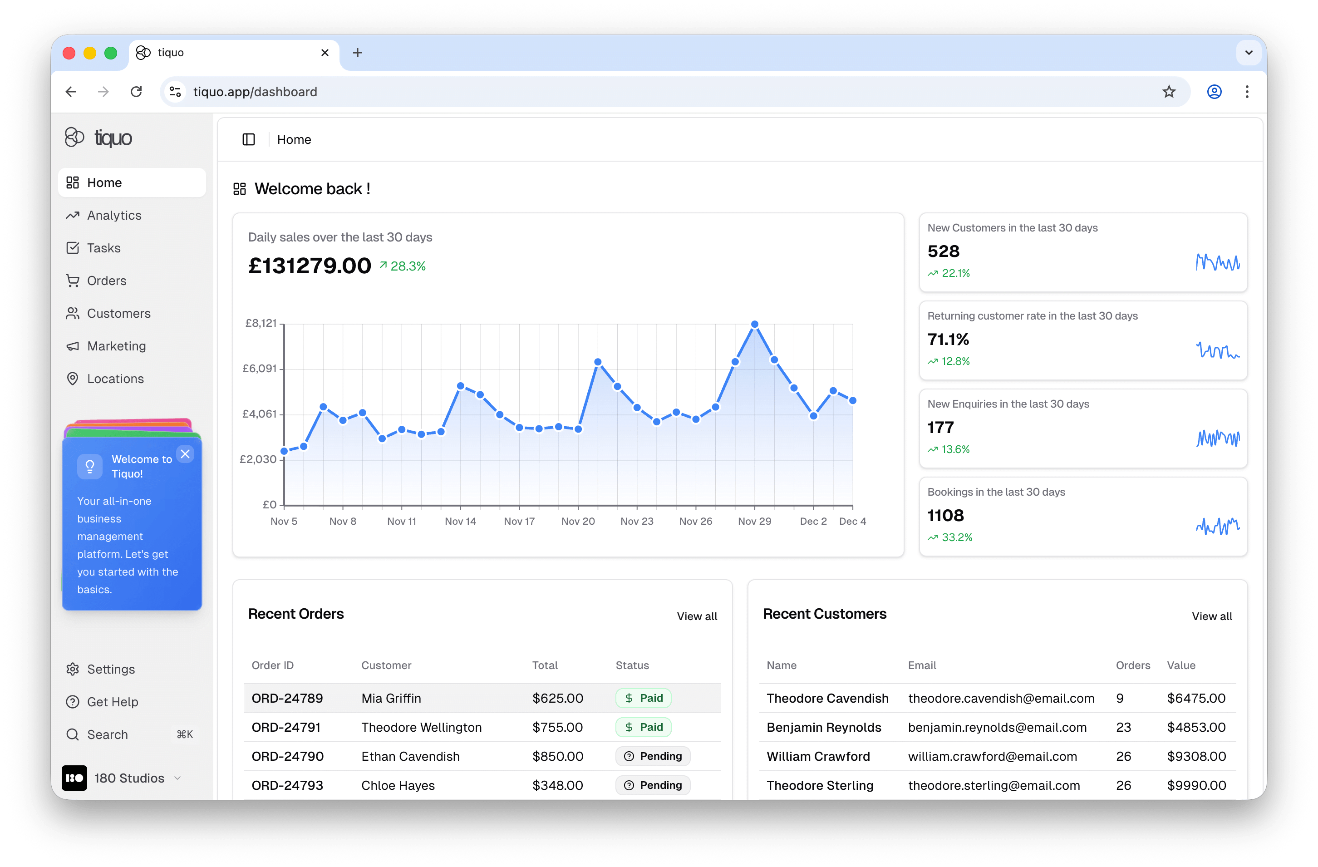Click the Pending status badge for ORD-24790

pos(653,756)
